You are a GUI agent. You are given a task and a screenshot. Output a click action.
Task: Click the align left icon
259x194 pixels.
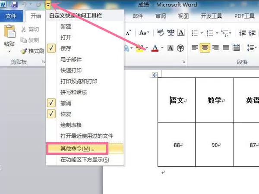point(195,48)
